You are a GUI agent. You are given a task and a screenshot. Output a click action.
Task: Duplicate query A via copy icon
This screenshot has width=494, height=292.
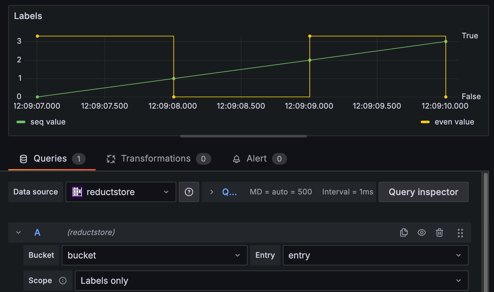pos(404,232)
